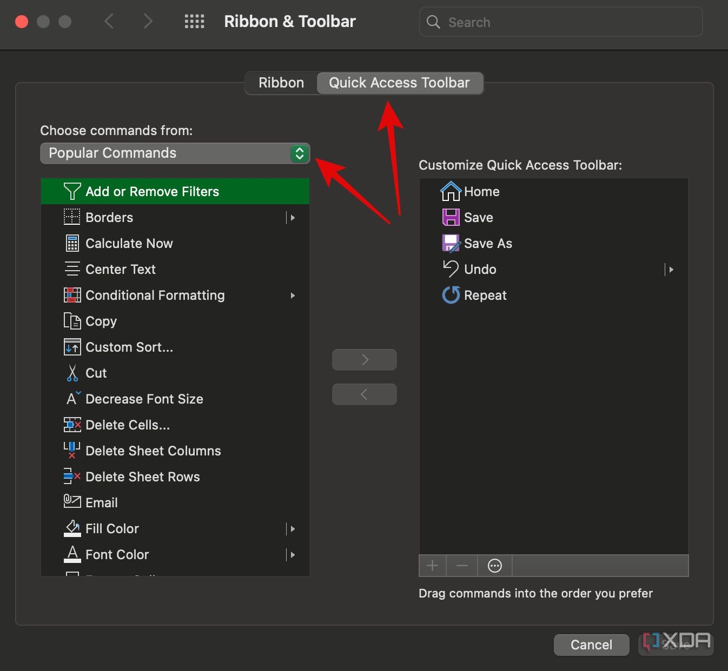Click the Center Text alignment icon

72,269
